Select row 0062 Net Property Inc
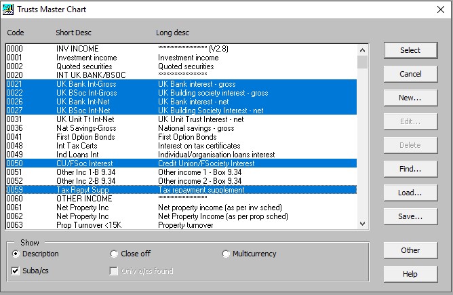 [182, 216]
